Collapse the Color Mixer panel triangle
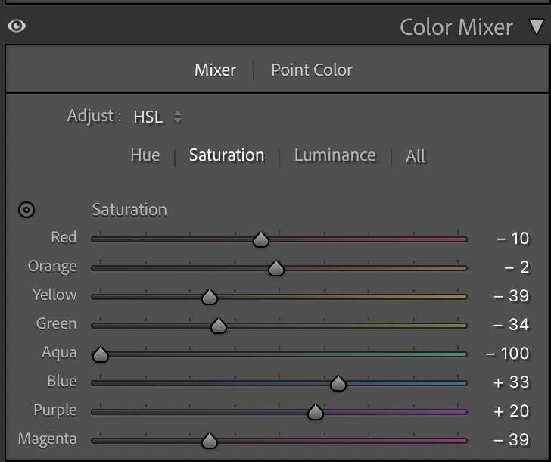The height and width of the screenshot is (462, 551). point(537,27)
